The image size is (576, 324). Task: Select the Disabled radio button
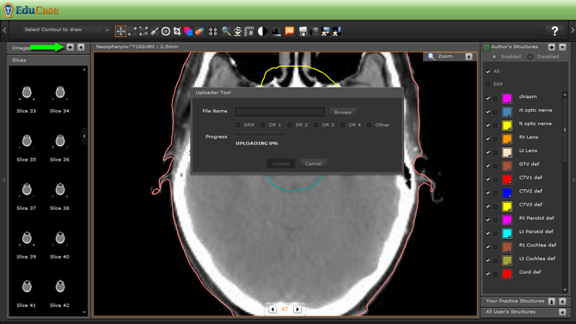[x=530, y=57]
